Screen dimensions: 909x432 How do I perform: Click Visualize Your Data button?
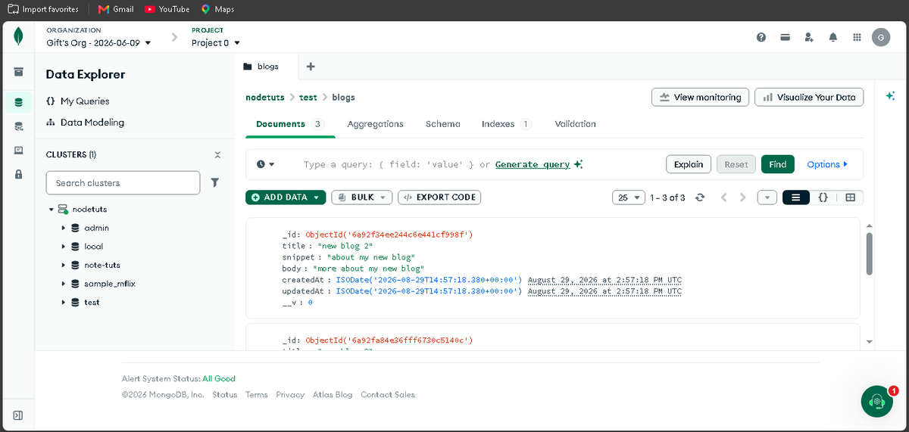pos(809,97)
